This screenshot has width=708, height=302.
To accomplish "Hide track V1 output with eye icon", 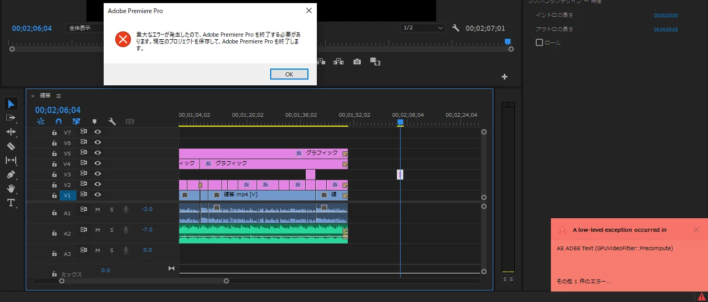I will click(x=97, y=195).
